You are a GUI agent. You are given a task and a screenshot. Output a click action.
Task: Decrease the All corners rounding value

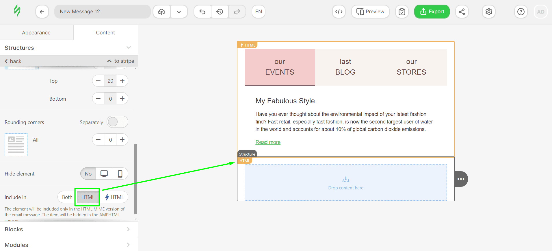(98, 140)
